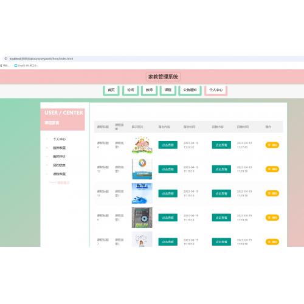Click the cartoon children course thumbnail
Screen dimensions: 304x304
142,145
